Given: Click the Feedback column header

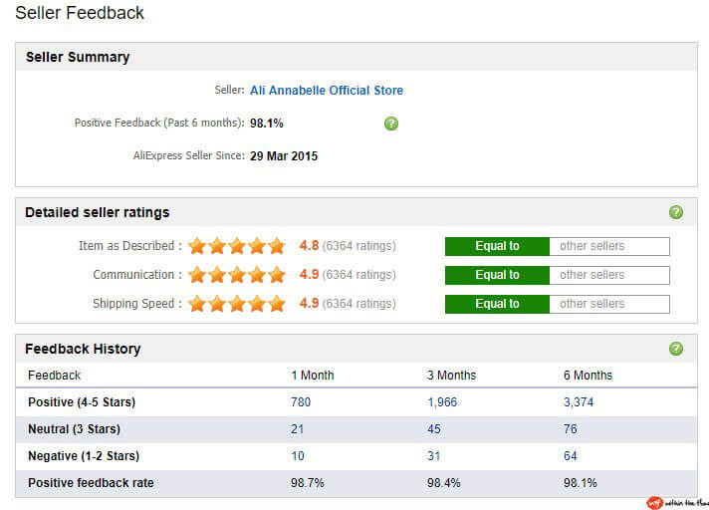Looking at the screenshot, I should click(x=54, y=376).
